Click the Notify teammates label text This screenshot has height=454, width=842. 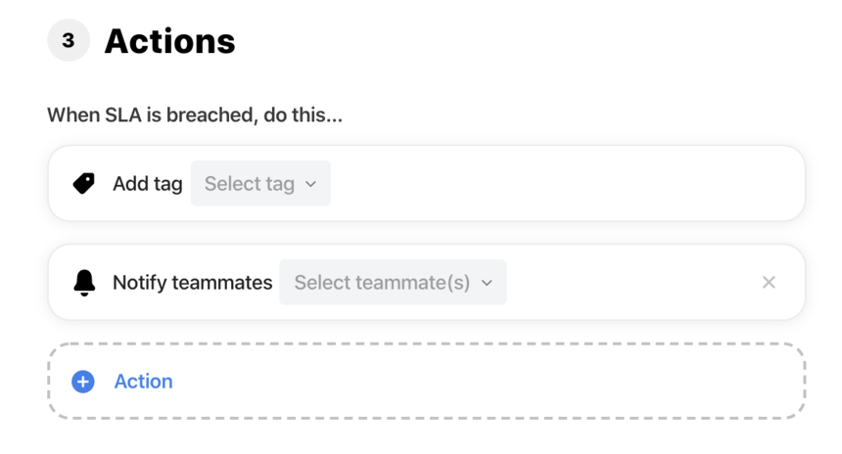click(x=192, y=282)
